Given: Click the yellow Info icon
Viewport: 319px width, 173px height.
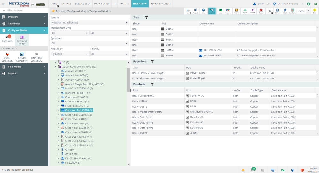Looking at the screenshot, I should click(315, 11).
